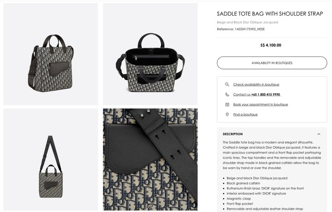Click the Description section header
Viewport: 332px width, 212px height.
(x=233, y=134)
